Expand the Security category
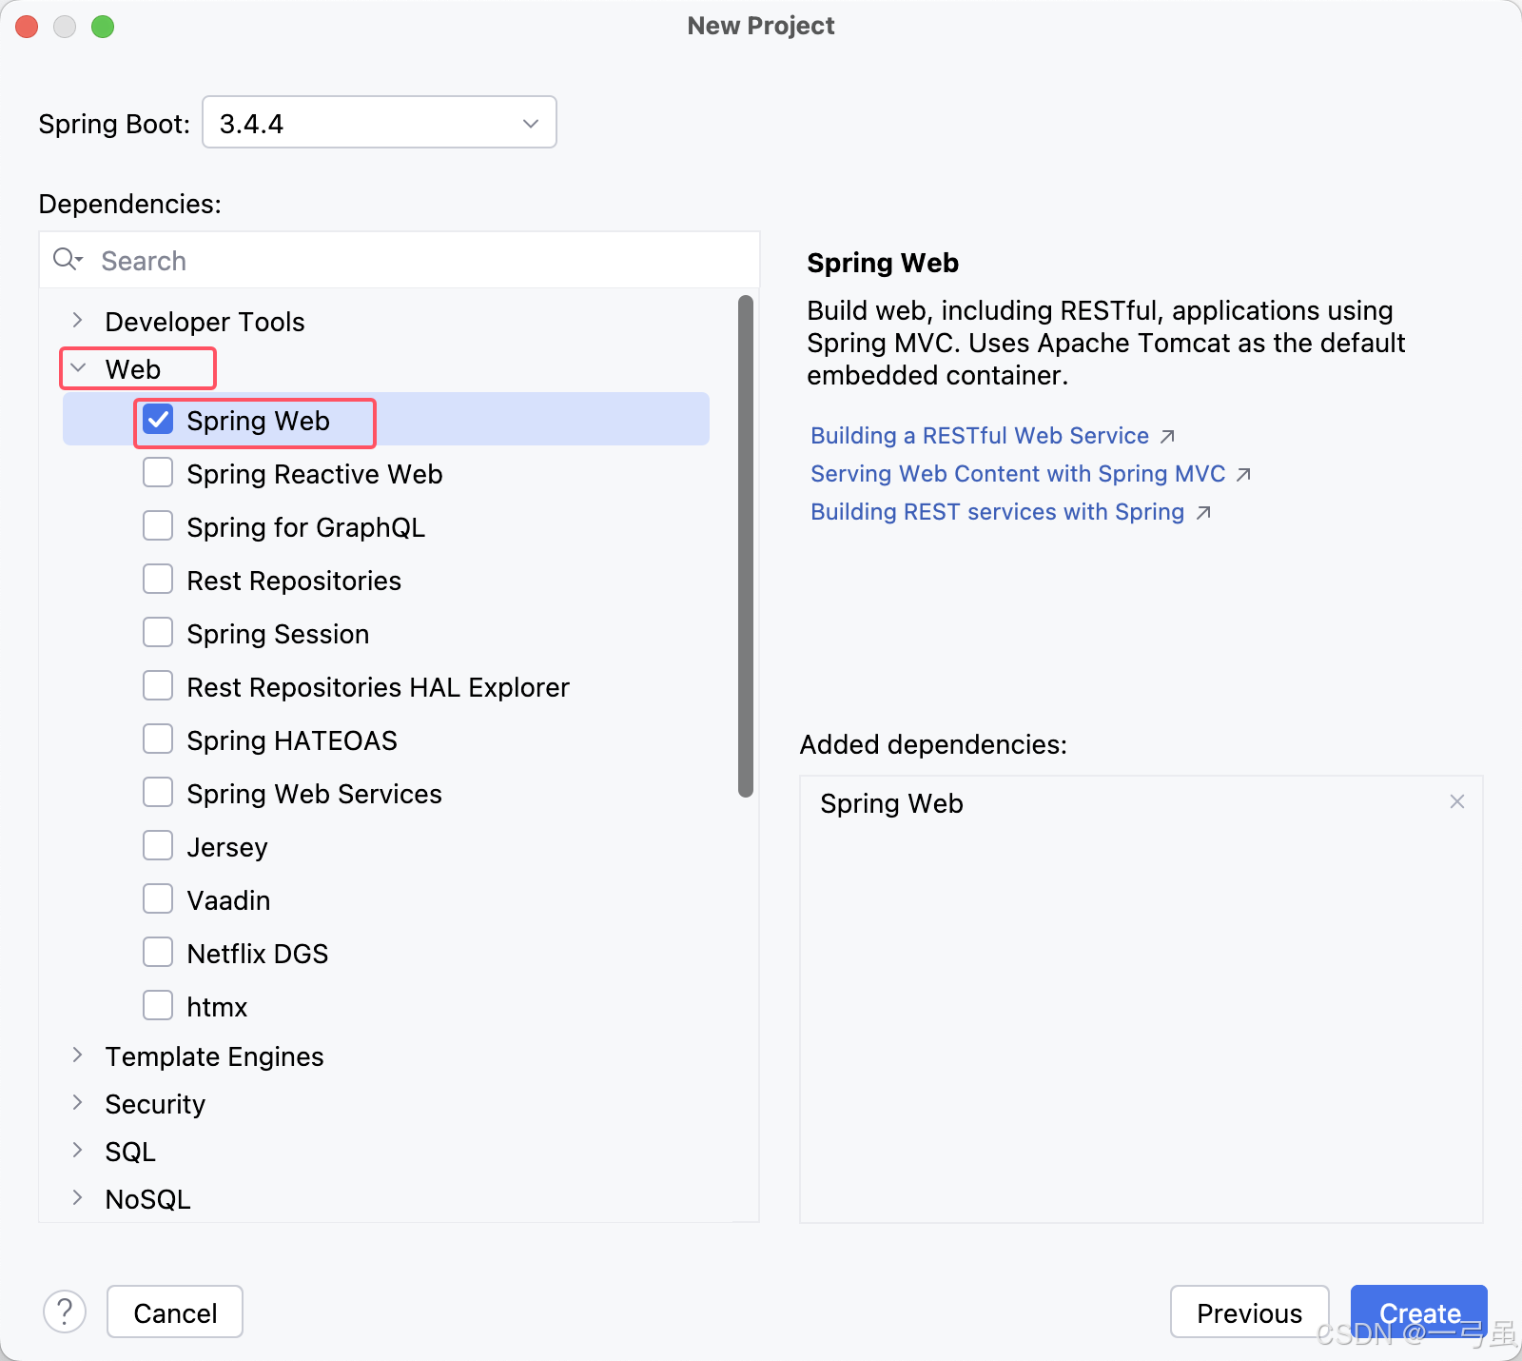The width and height of the screenshot is (1522, 1361). [78, 1103]
